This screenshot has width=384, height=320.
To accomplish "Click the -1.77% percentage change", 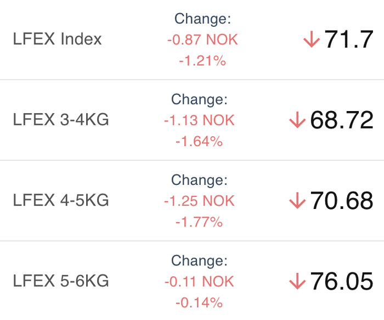I will [199, 222].
